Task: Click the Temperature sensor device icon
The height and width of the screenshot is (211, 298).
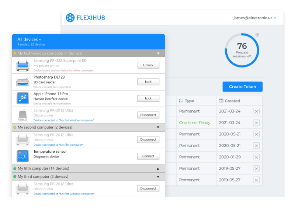Action: [22, 156]
